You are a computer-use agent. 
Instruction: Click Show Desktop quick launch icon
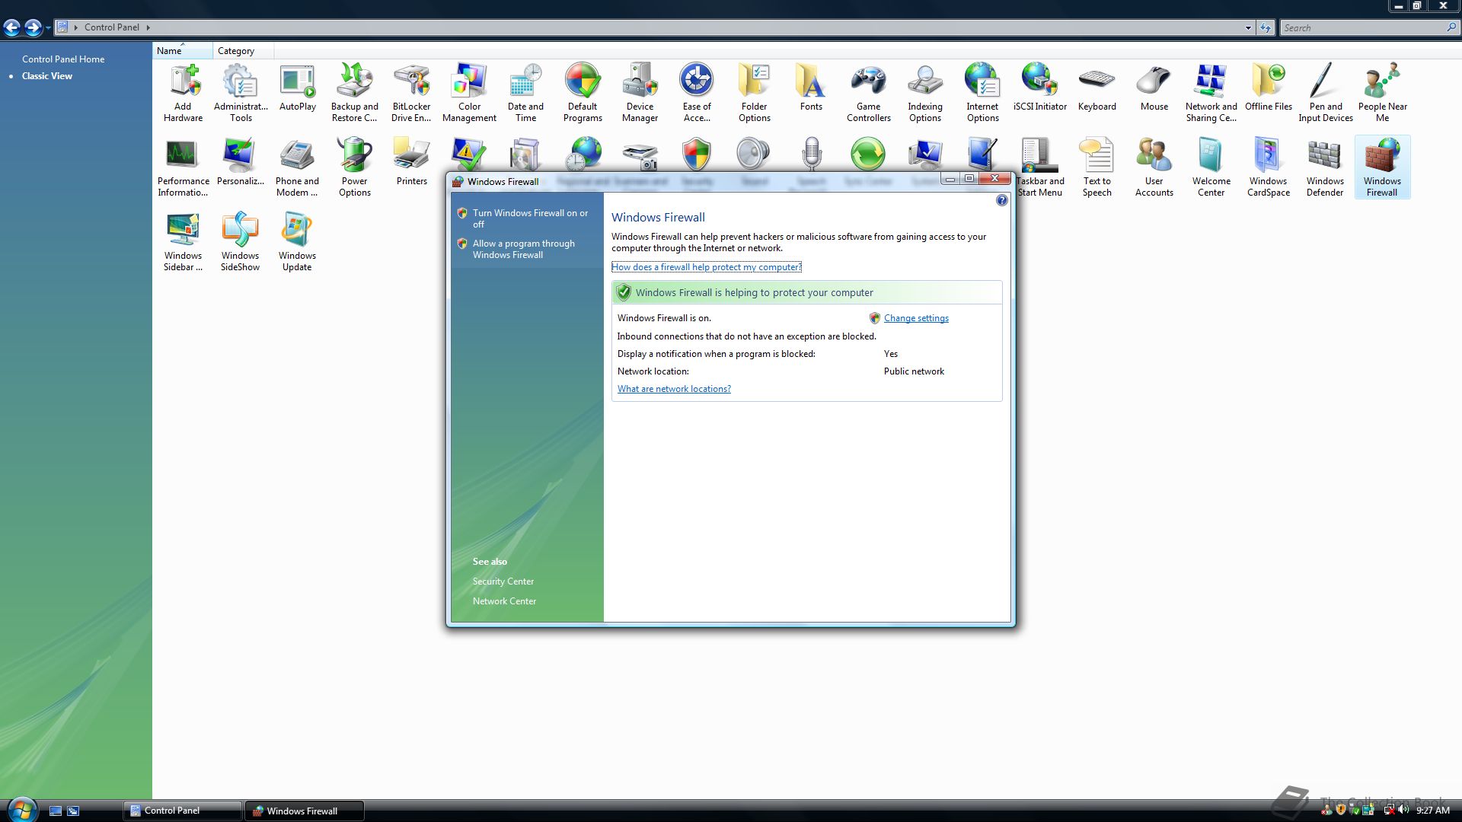pyautogui.click(x=56, y=811)
